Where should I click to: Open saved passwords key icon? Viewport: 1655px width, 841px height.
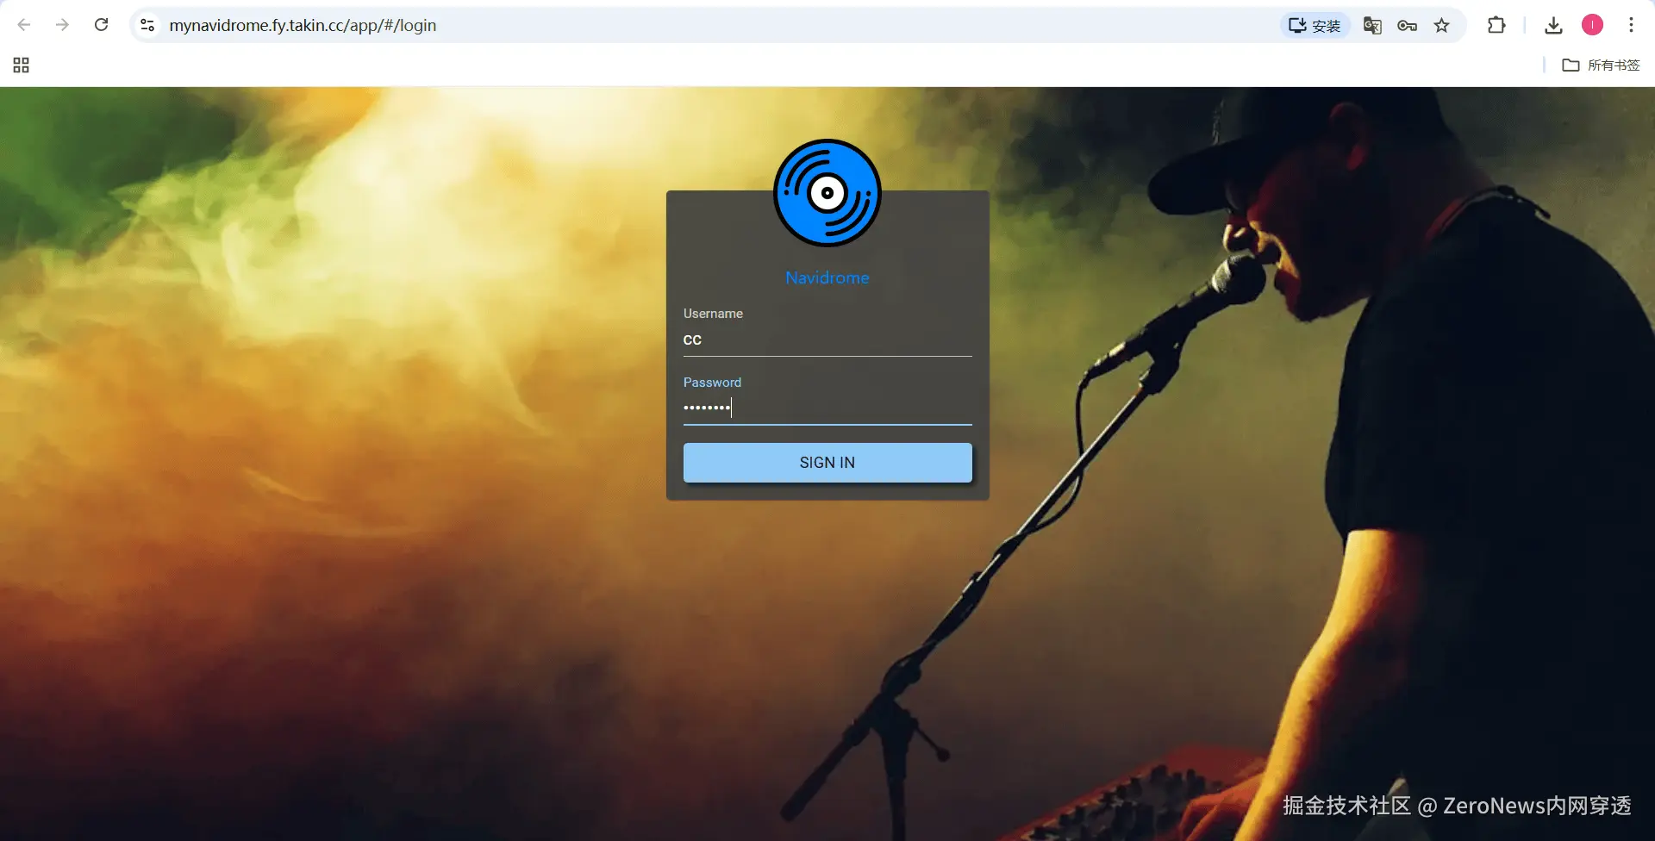[1407, 25]
